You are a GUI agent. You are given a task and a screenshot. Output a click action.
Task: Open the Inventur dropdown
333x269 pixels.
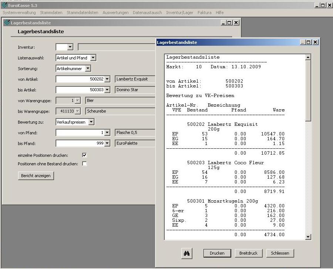coord(70,47)
